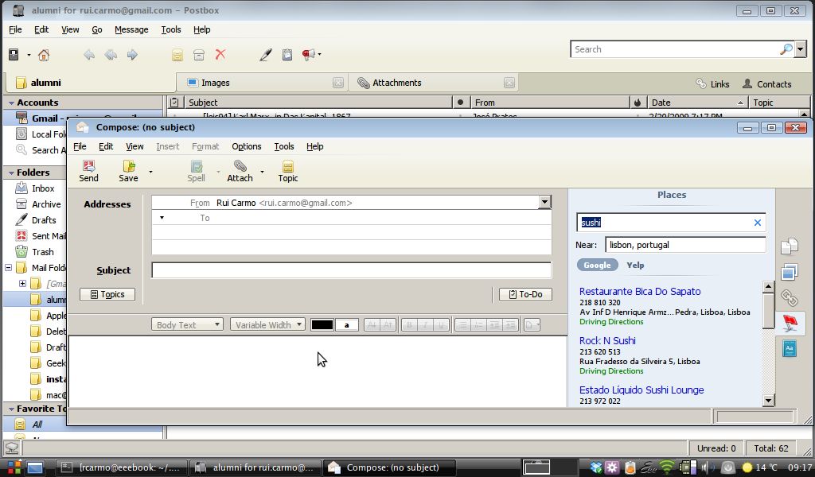Click the To-Do button

[524, 294]
